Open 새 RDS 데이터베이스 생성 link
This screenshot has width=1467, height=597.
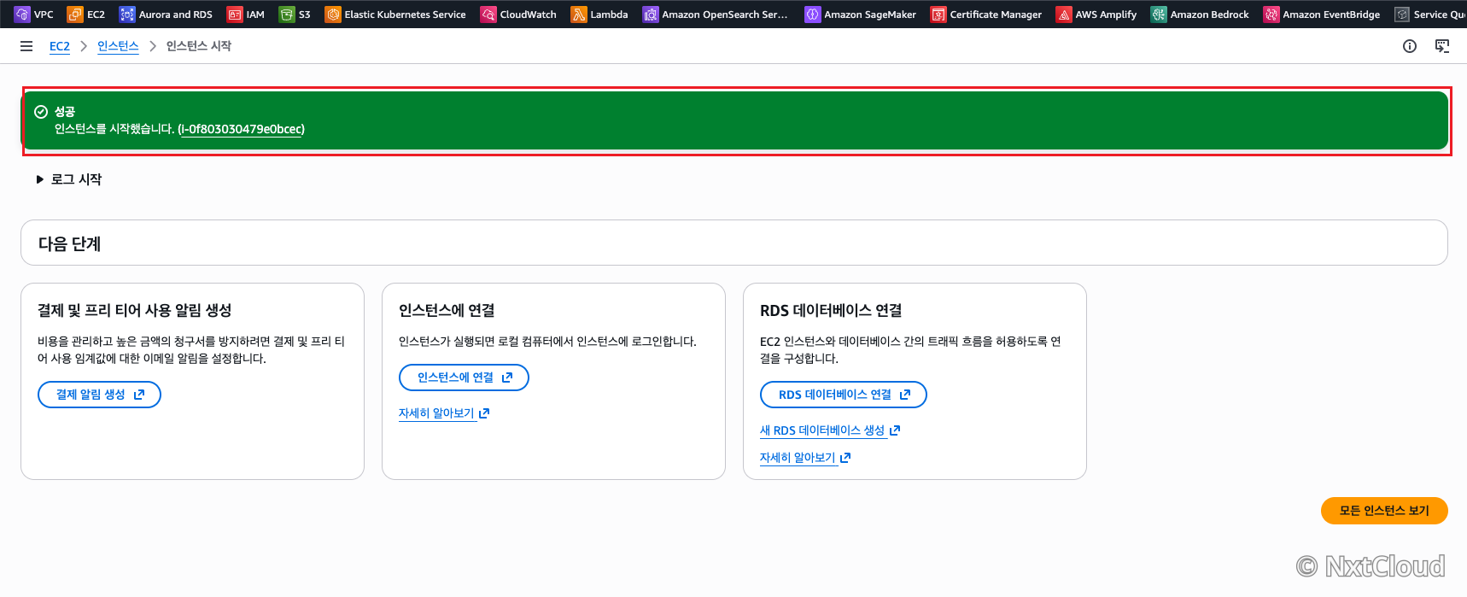point(830,430)
